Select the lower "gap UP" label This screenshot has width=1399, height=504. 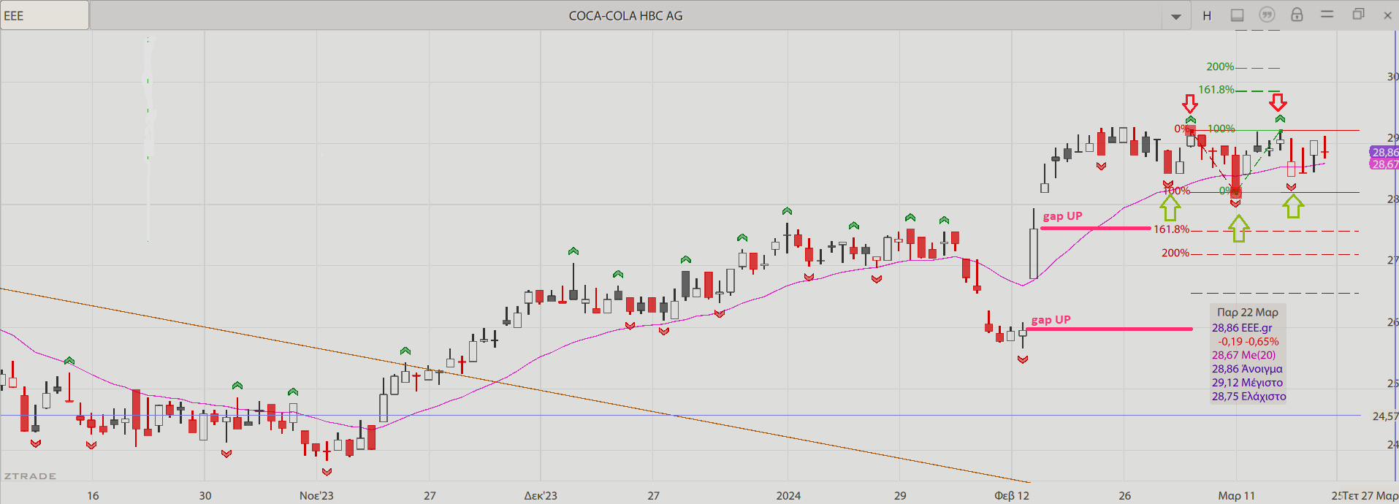tap(1051, 320)
